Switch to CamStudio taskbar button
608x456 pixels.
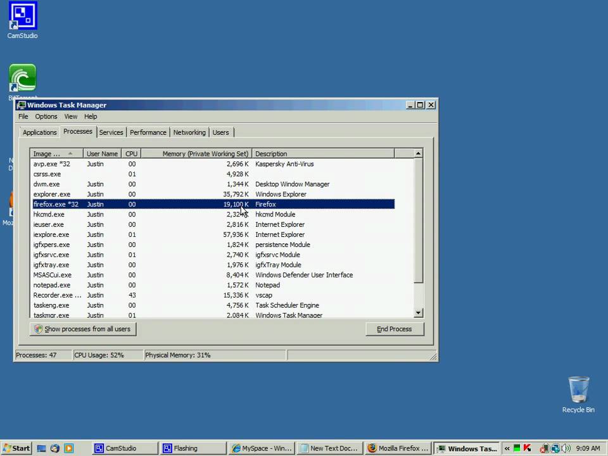(125, 448)
